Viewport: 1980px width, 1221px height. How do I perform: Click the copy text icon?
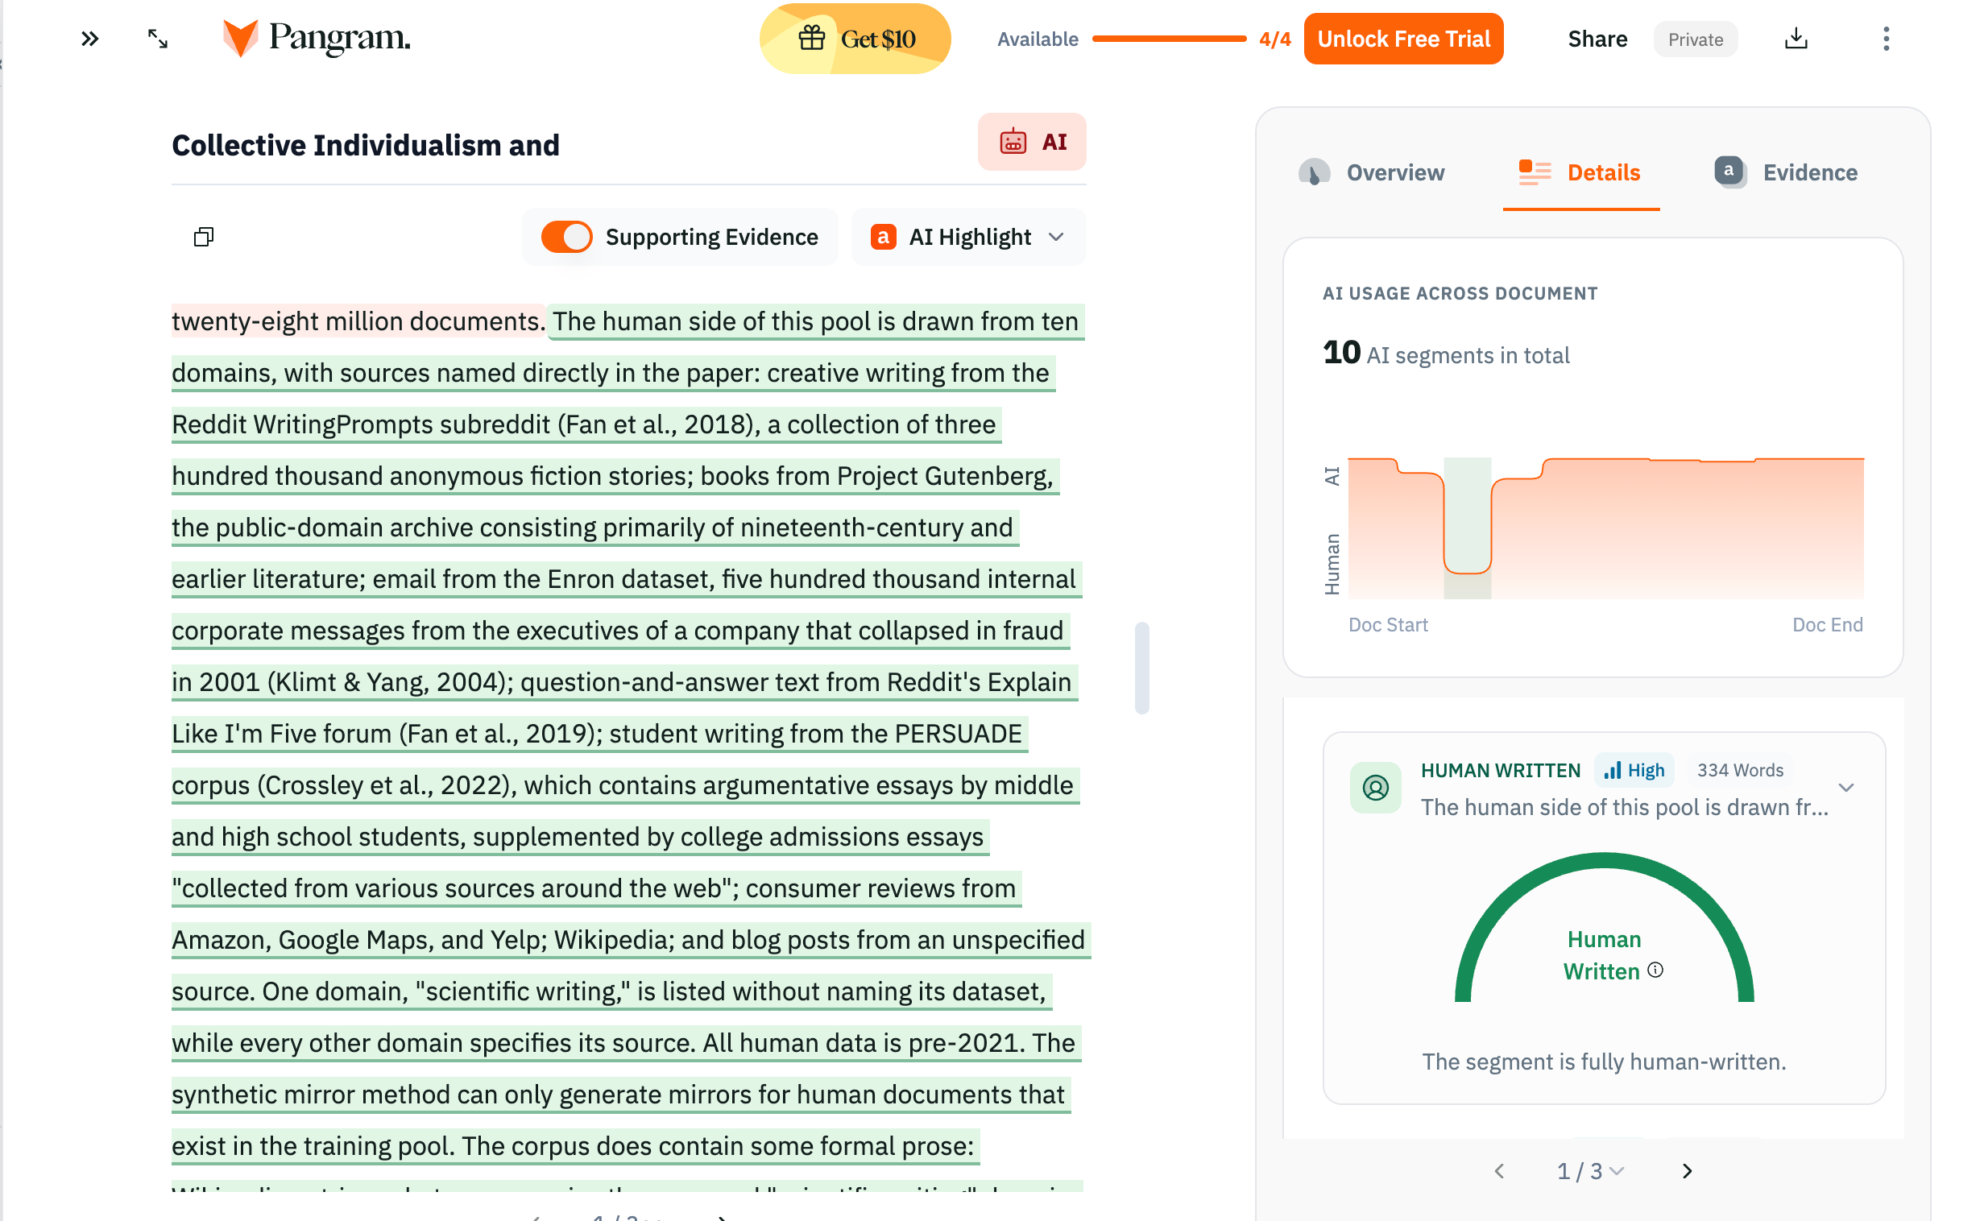pos(204,237)
